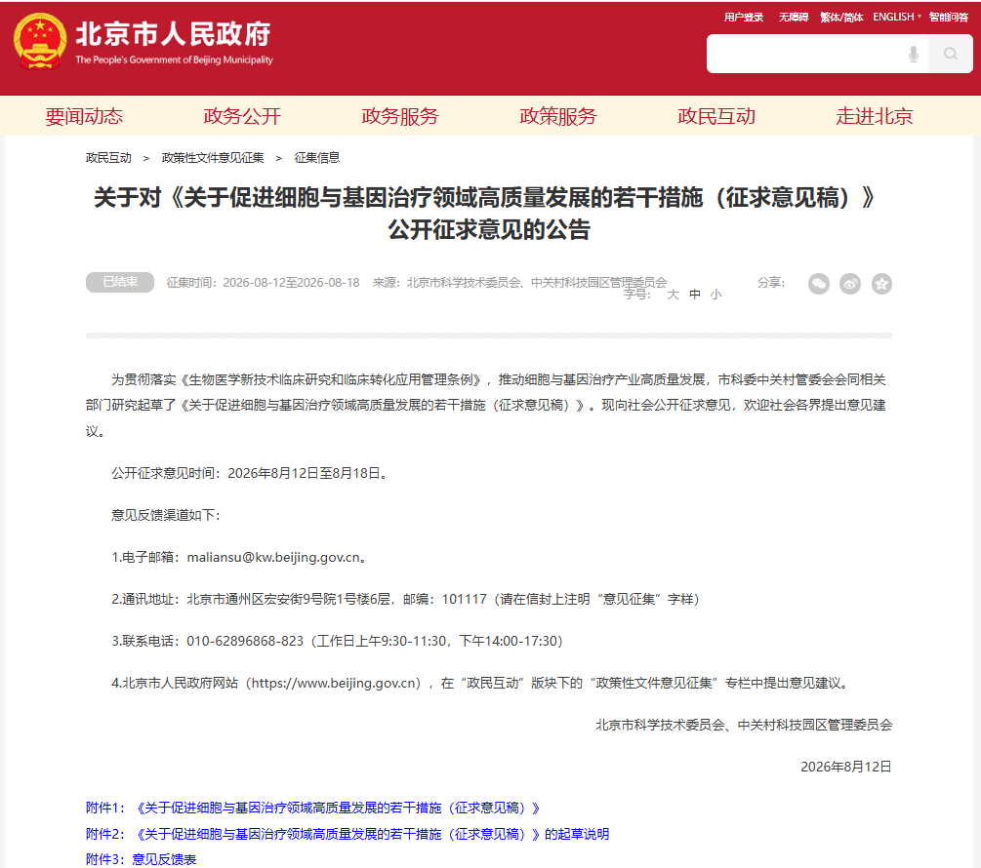Image resolution: width=981 pixels, height=868 pixels.
Task: Click the 已结束 status badge
Action: pos(120,282)
